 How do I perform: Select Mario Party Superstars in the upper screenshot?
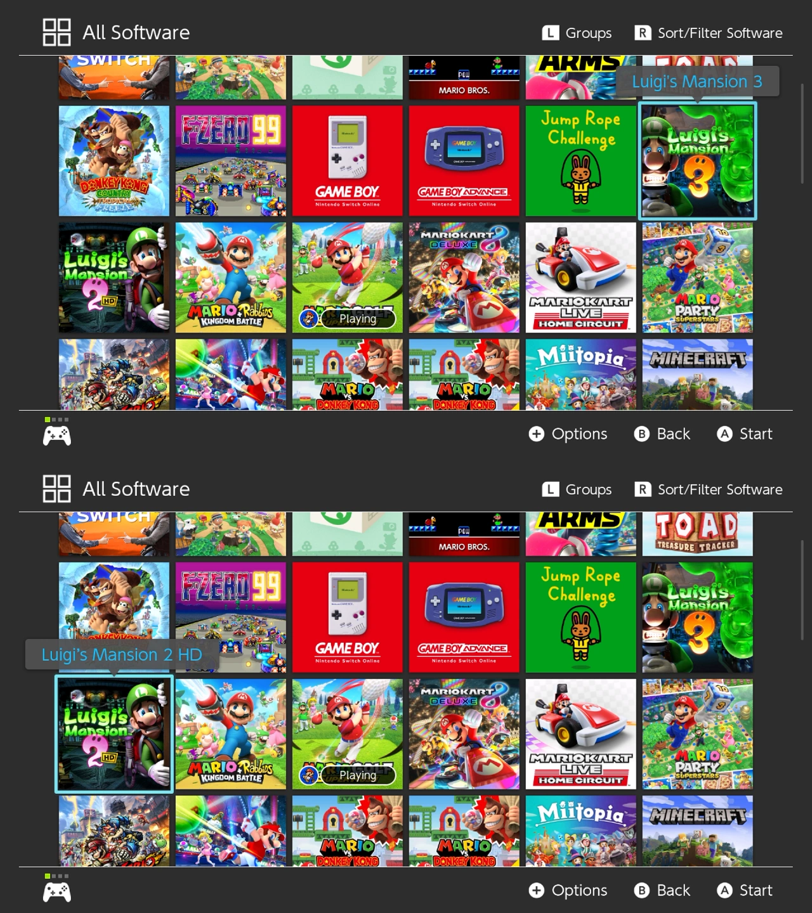698,278
